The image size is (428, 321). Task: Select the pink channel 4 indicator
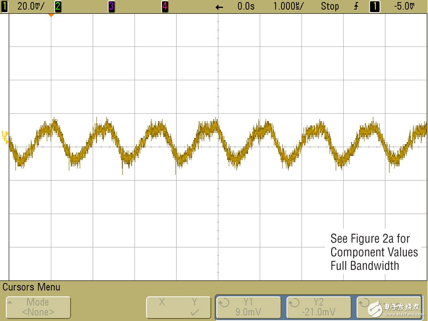click(x=165, y=7)
